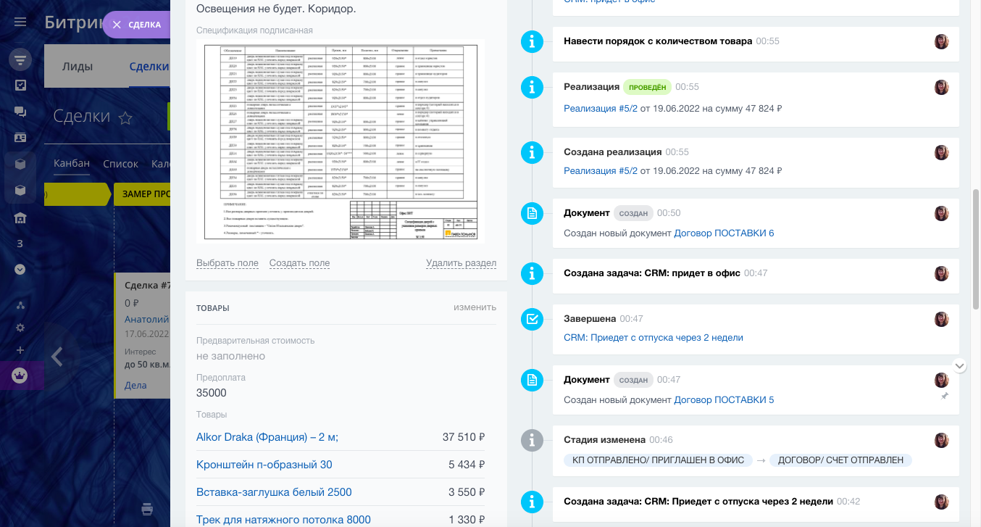
Task: Click the Сделка #7 card title
Action: pyautogui.click(x=147, y=286)
